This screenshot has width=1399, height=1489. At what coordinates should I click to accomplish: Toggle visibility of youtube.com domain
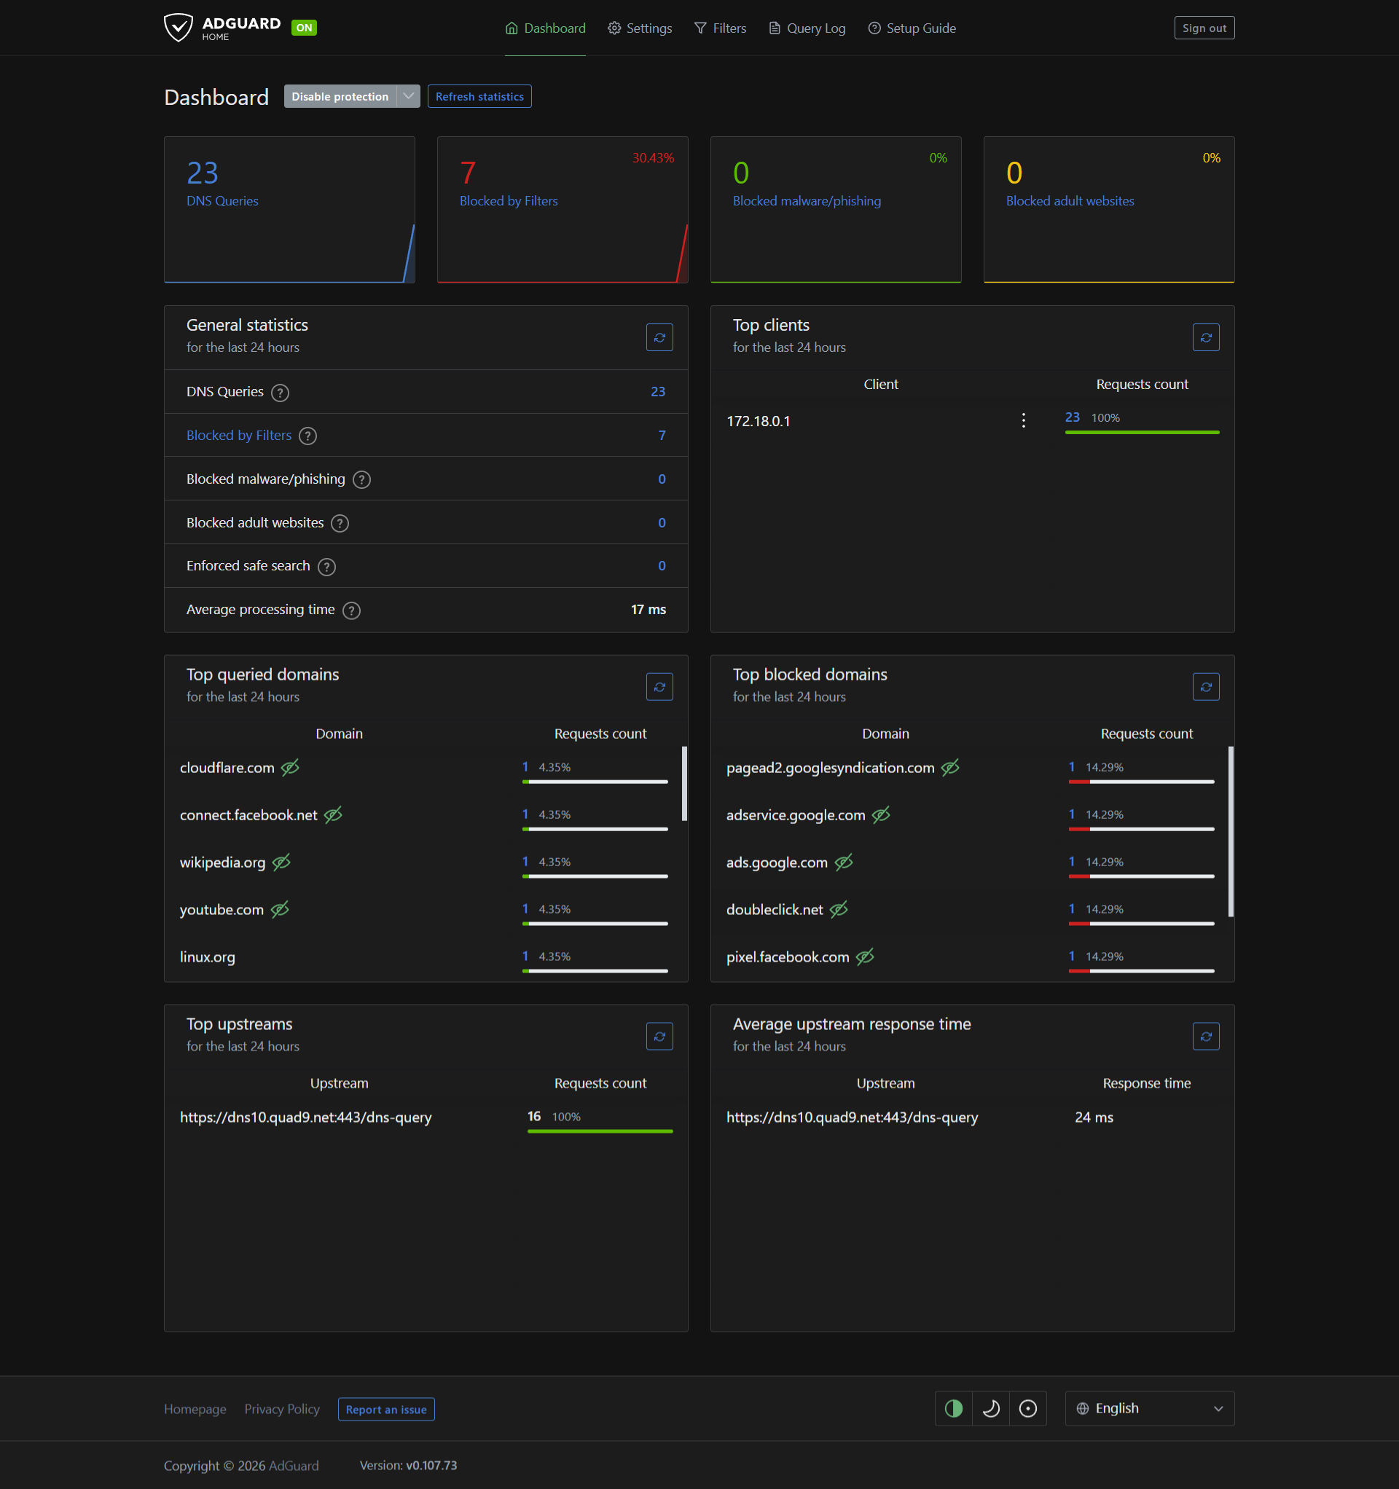(281, 909)
